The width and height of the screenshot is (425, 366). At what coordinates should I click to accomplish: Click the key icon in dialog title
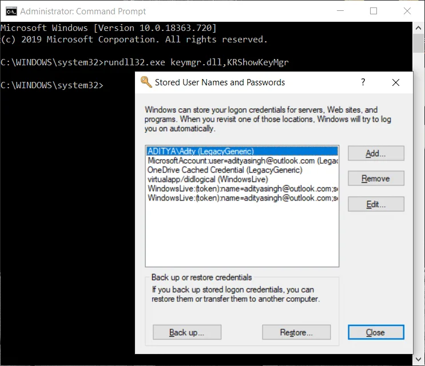[x=146, y=82]
